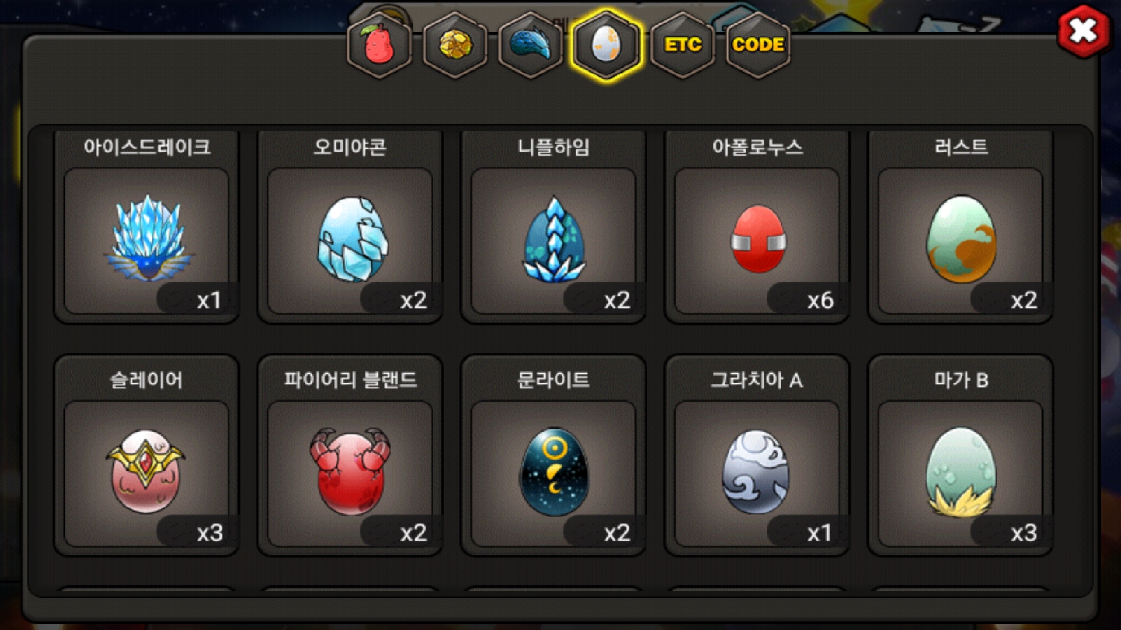
Task: Open the ETC tab
Action: pos(683,45)
